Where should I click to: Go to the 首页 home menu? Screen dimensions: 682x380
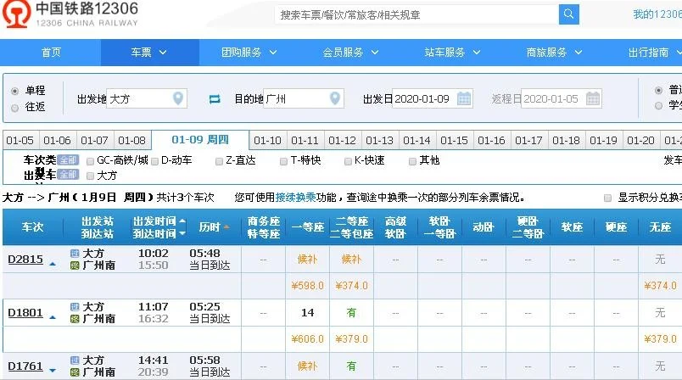click(x=51, y=53)
